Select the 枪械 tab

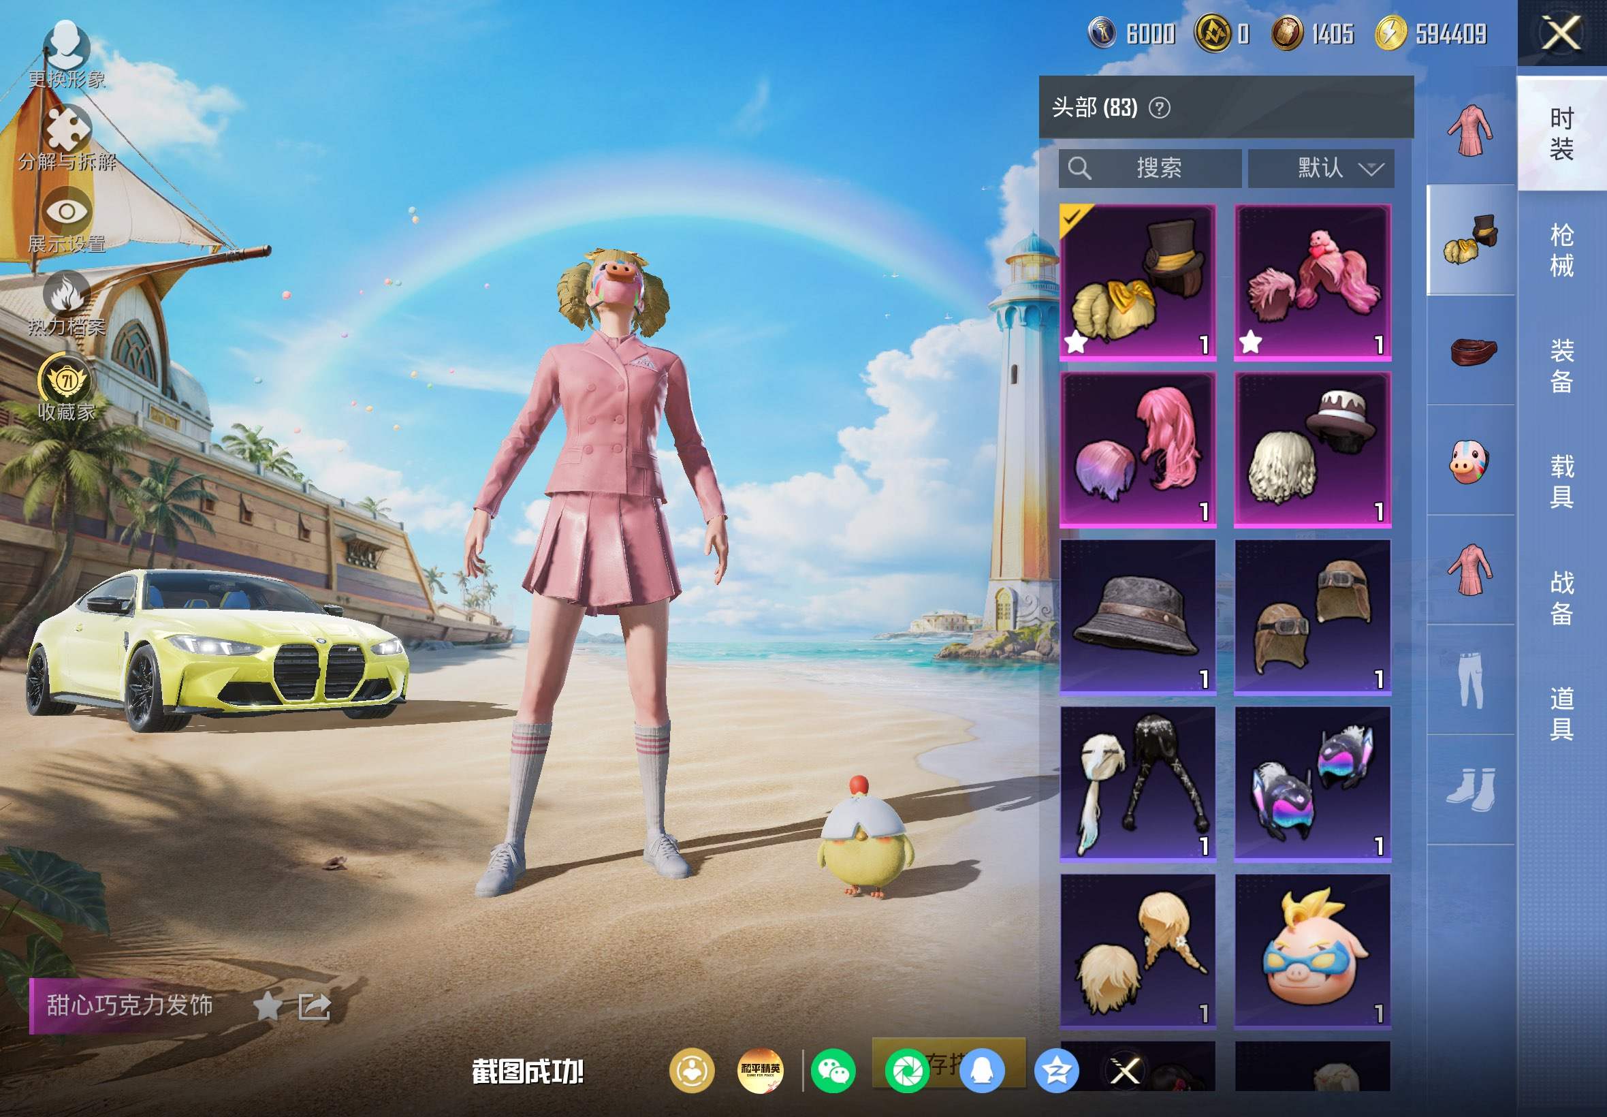click(1561, 250)
